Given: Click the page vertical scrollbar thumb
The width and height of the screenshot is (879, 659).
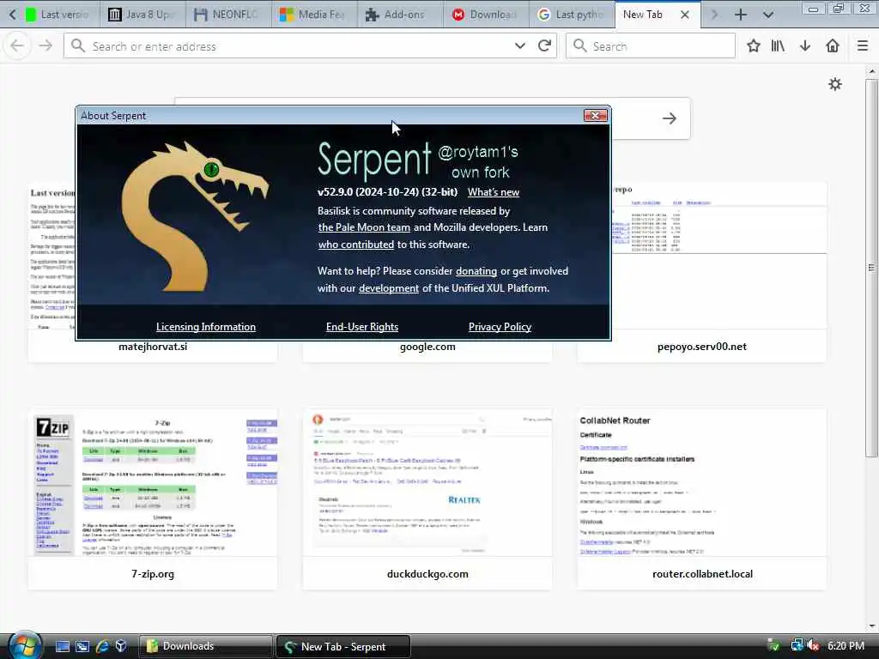Looking at the screenshot, I should point(871,268).
